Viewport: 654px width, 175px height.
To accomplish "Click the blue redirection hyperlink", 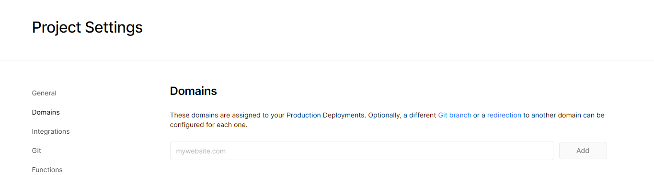I will coord(504,116).
